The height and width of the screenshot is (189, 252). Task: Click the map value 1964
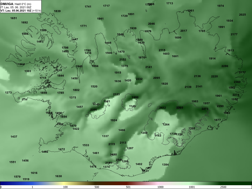(21, 64)
